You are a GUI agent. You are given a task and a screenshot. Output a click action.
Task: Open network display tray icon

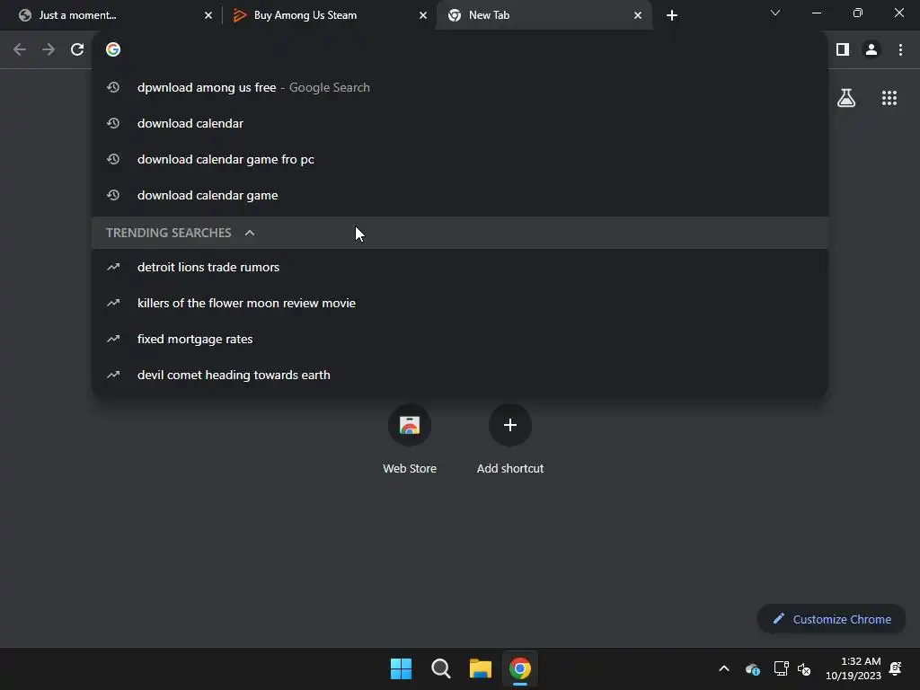click(781, 668)
